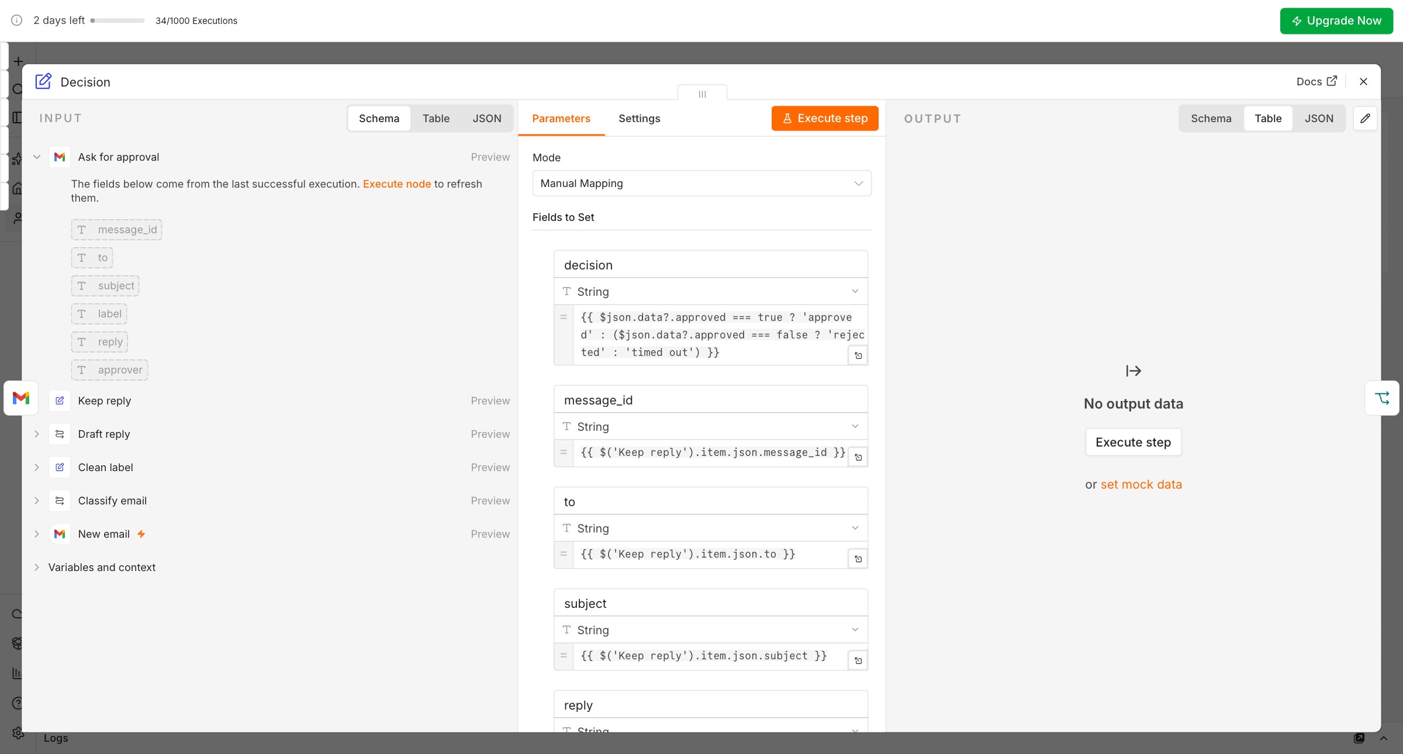Viewport: 1403px width, 754px height.
Task: Expand the Classify email node
Action: pyautogui.click(x=37, y=500)
